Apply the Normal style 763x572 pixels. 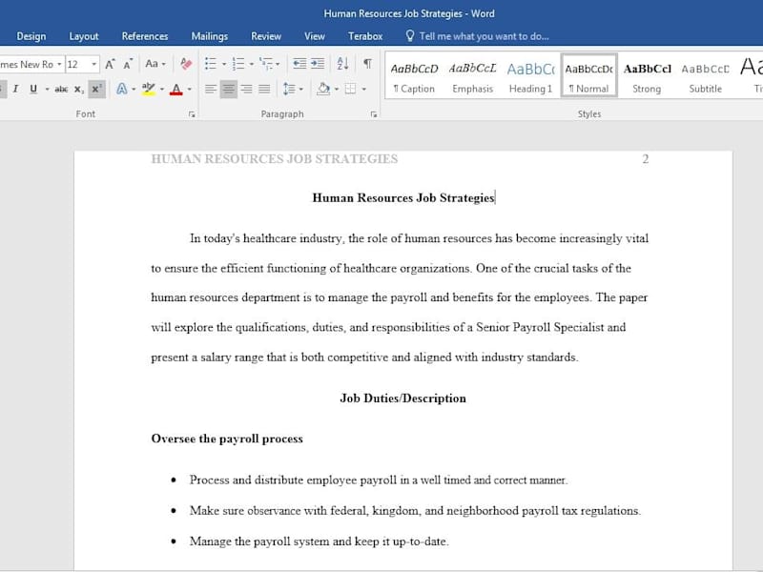coord(588,76)
